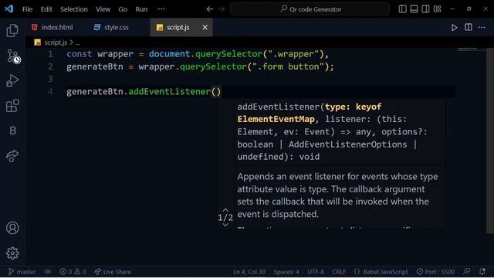Expand the breadcrumb ellipsis symbol
Viewport: 494px width, 278px height.
tap(78, 42)
